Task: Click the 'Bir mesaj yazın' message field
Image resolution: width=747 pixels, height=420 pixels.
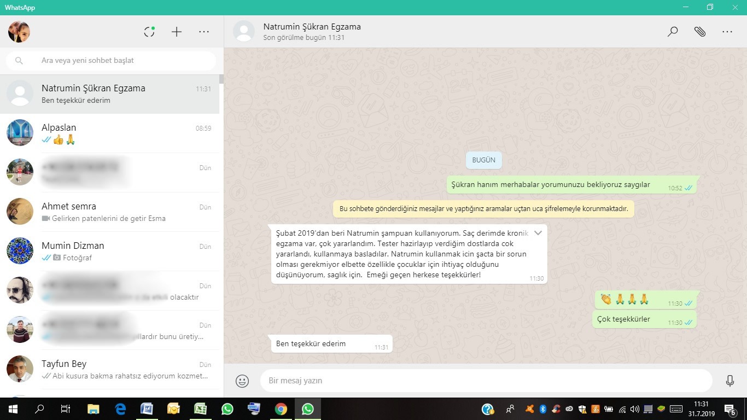Action: click(486, 381)
